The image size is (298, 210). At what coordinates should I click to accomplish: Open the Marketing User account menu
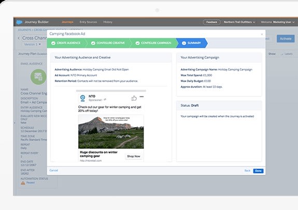[283, 22]
